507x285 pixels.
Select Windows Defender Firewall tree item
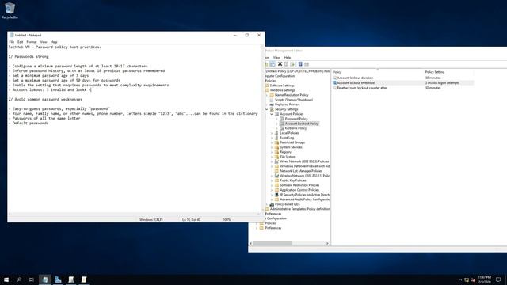pyautogui.click(x=304, y=166)
